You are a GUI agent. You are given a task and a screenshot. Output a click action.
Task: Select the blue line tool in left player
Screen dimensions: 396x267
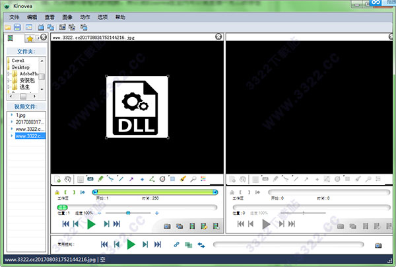[x=121, y=179]
